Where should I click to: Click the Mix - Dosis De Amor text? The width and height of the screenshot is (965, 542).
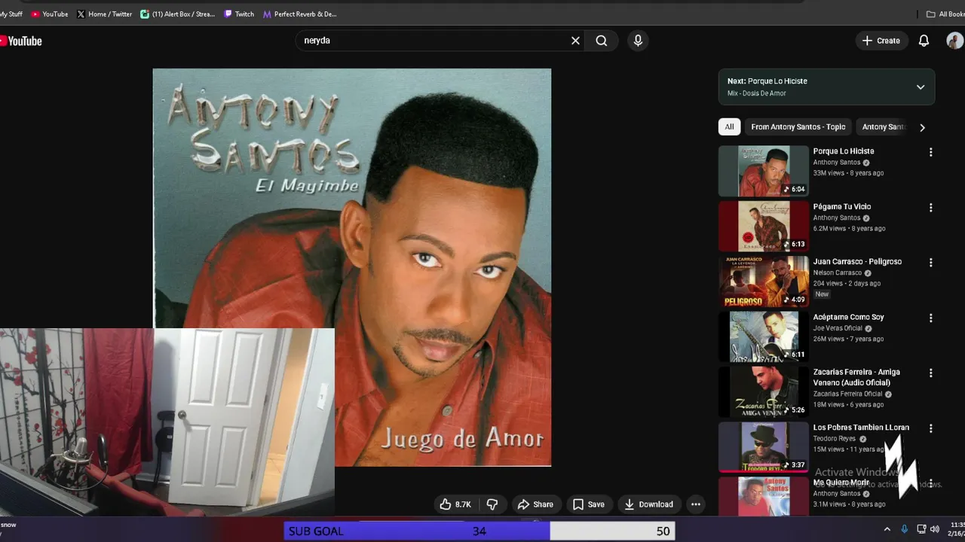click(x=757, y=93)
